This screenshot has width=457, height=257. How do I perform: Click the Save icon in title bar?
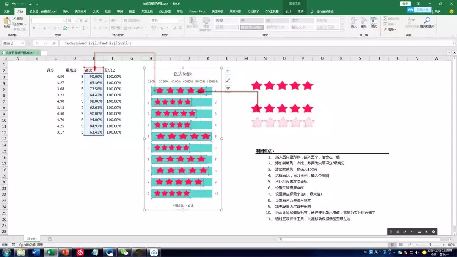(7, 3)
